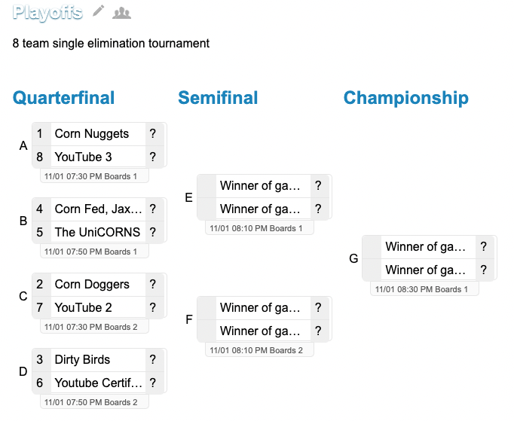This screenshot has width=514, height=421.
Task: Select the Corn Nuggets team entry
Action: pyautogui.click(x=92, y=134)
